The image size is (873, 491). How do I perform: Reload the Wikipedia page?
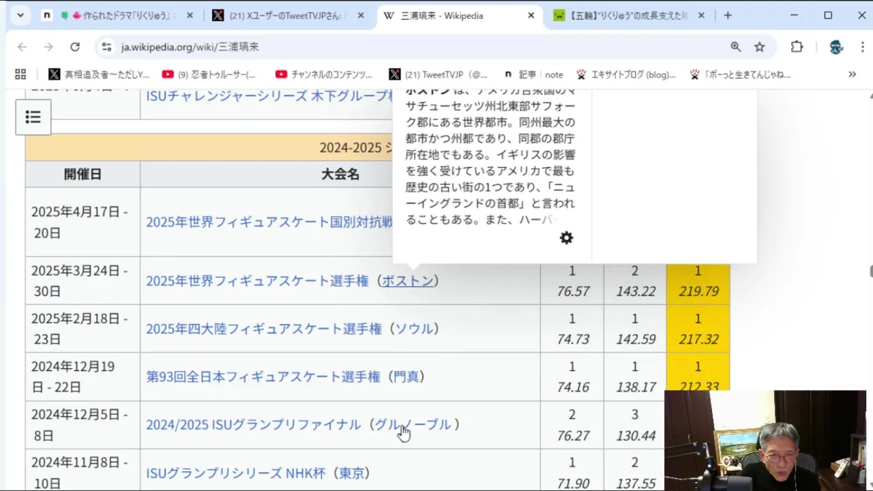75,46
